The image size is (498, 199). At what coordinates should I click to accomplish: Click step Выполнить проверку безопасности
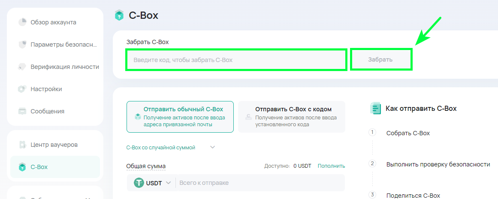[x=438, y=164]
